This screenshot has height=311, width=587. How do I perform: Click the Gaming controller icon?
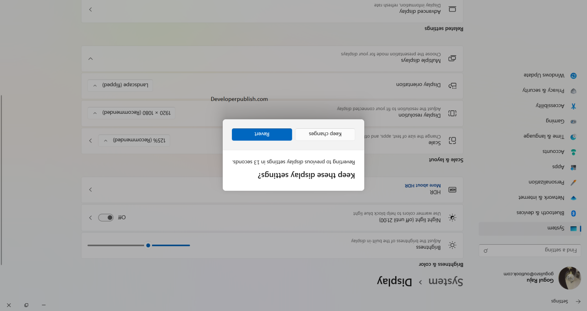(x=573, y=121)
